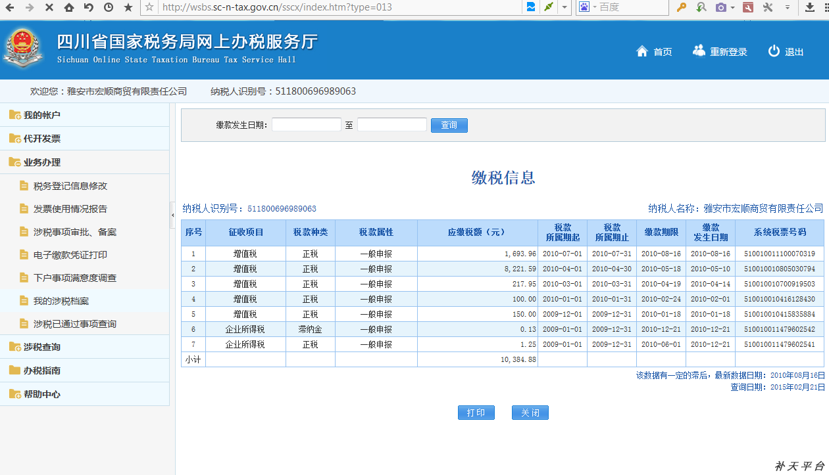Collapse sidebar using splitter arrow

[x=172, y=215]
